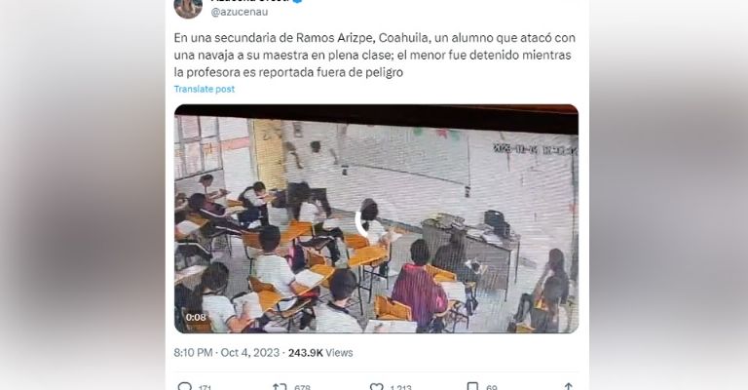The width and height of the screenshot is (748, 390).
Task: Click the Translate post link
Action: [205, 89]
